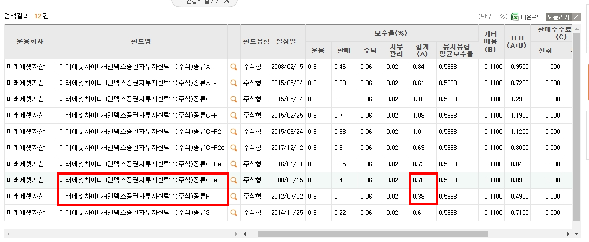Click right arrow of the fund-name scrollbar
Screen dimensions: 589x242
236,234
